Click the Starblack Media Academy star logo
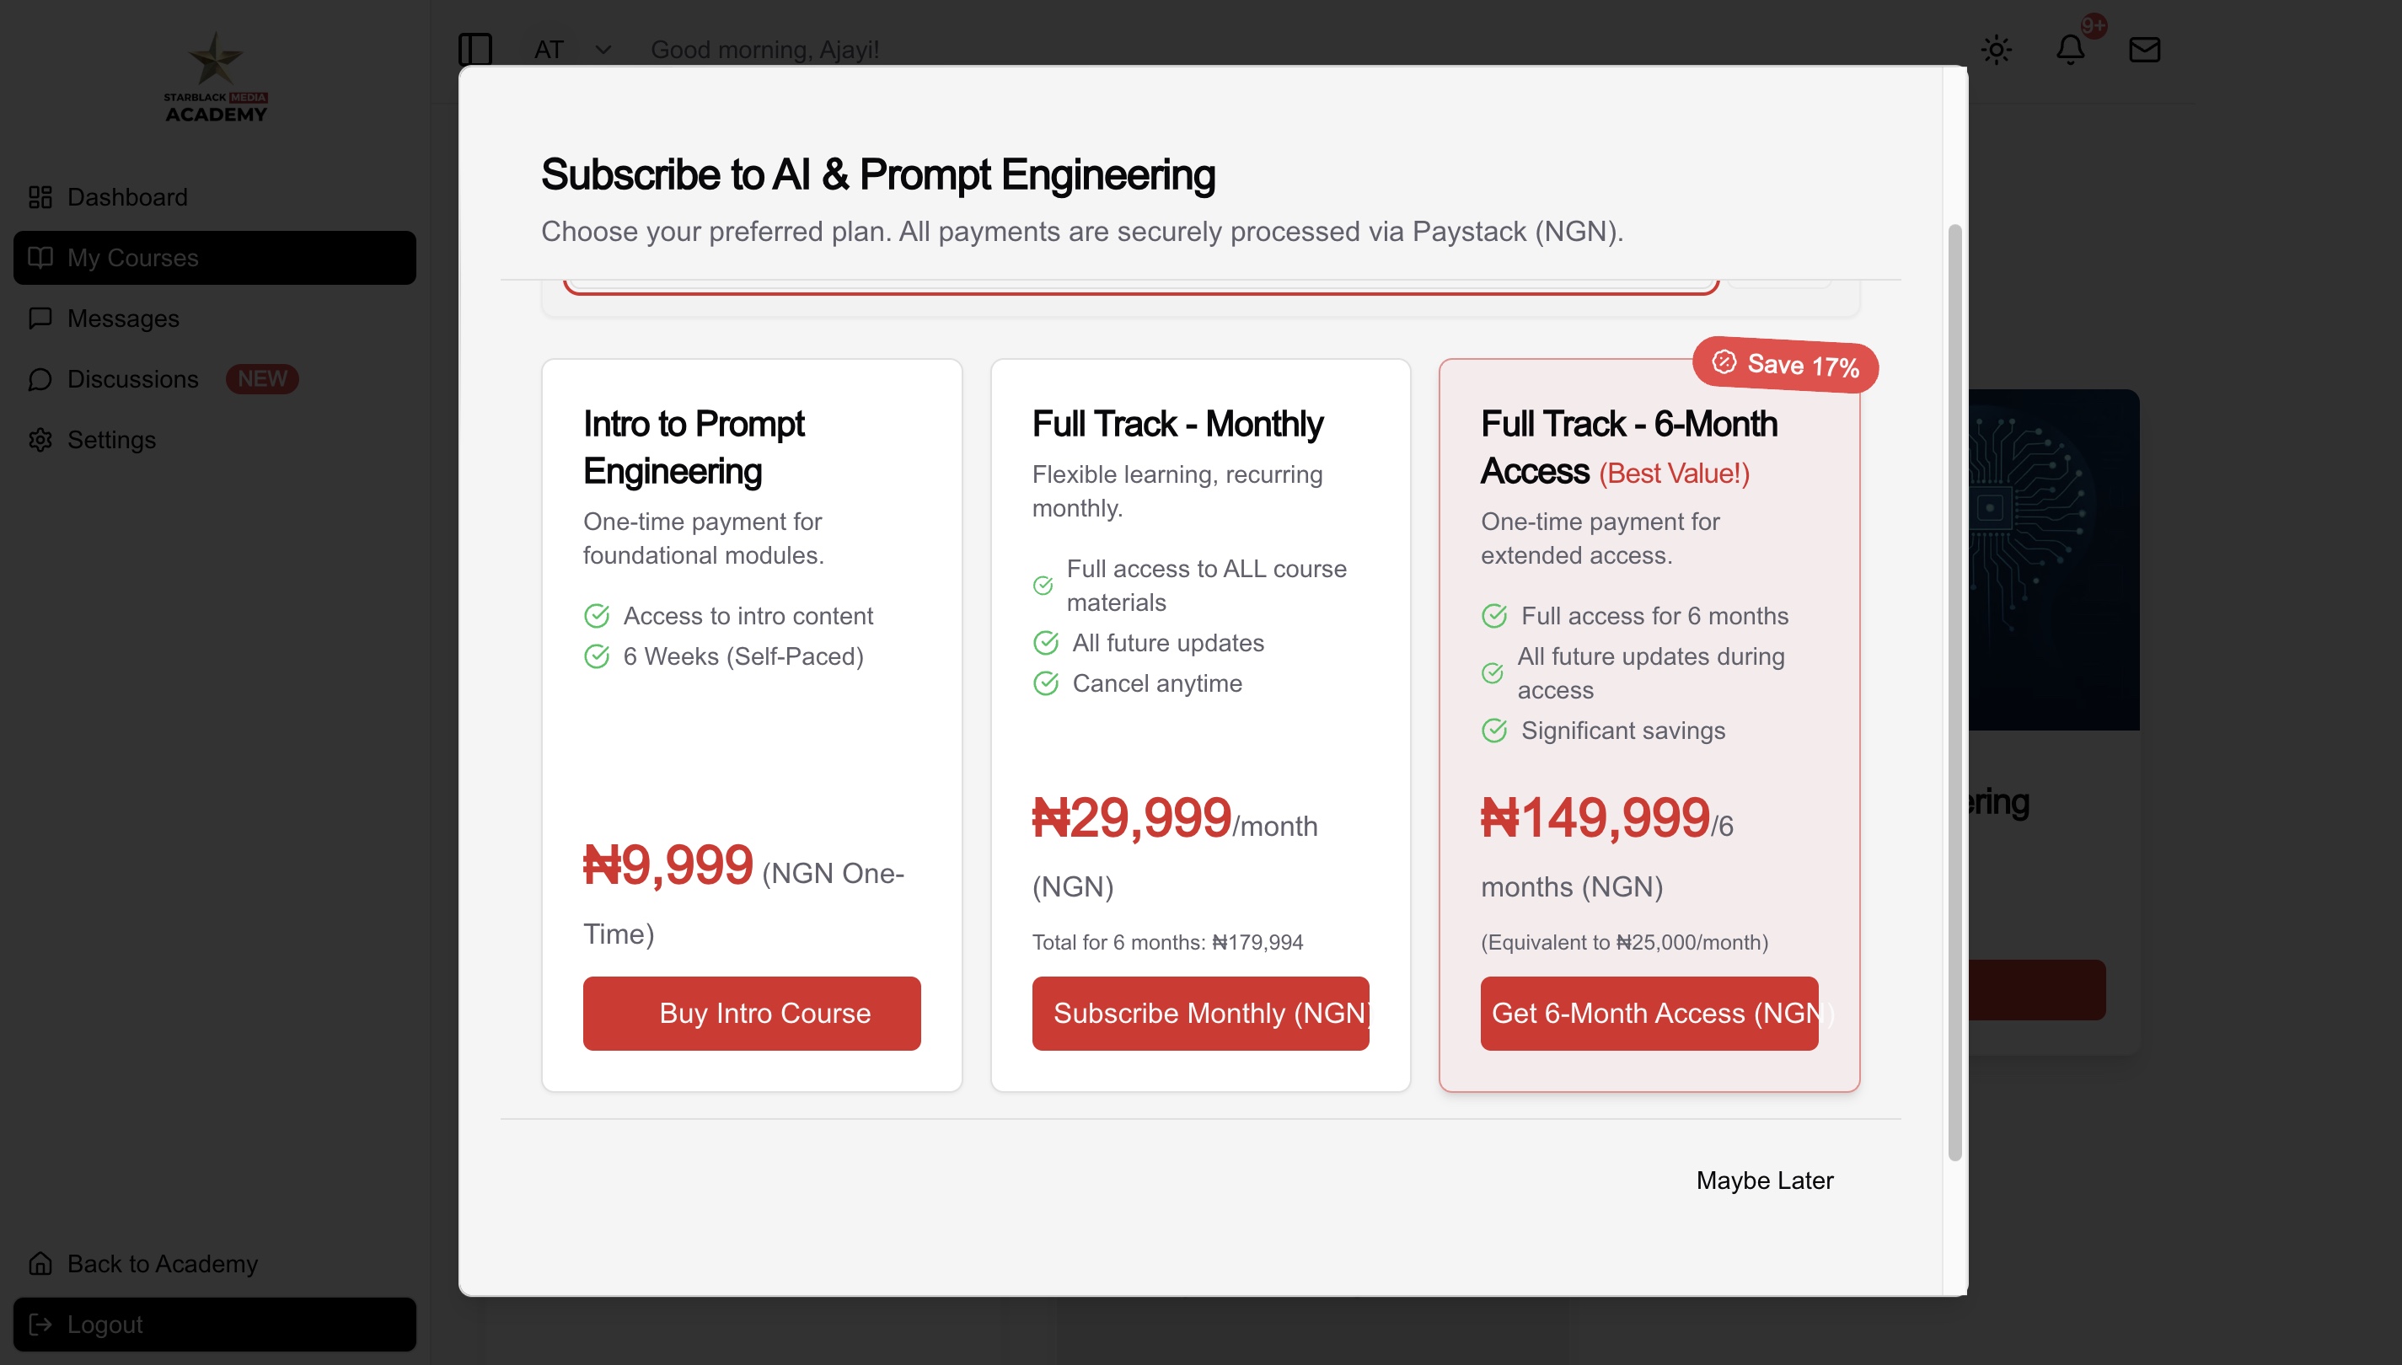The width and height of the screenshot is (2402, 1365). tap(215, 59)
